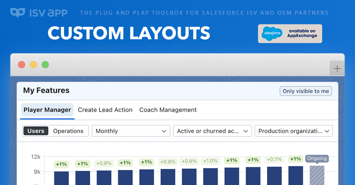Expand the Monthly period dropdown
The height and width of the screenshot is (185, 355).
click(x=131, y=131)
